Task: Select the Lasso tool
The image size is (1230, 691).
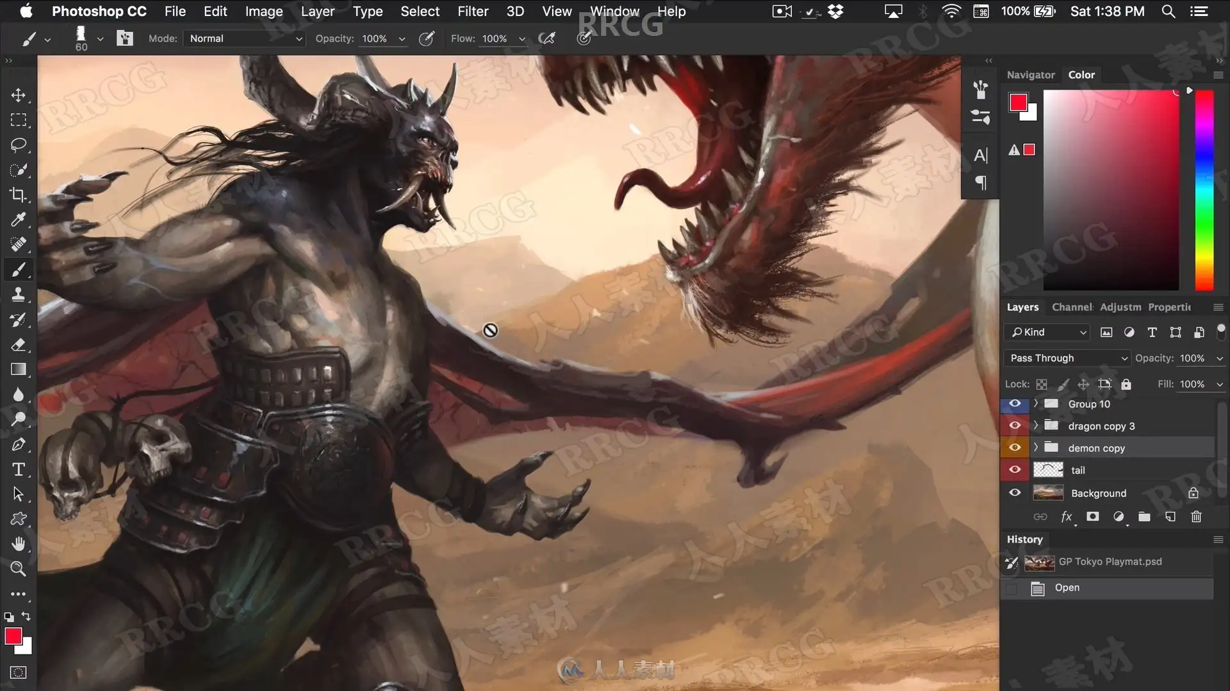Action: [x=18, y=145]
